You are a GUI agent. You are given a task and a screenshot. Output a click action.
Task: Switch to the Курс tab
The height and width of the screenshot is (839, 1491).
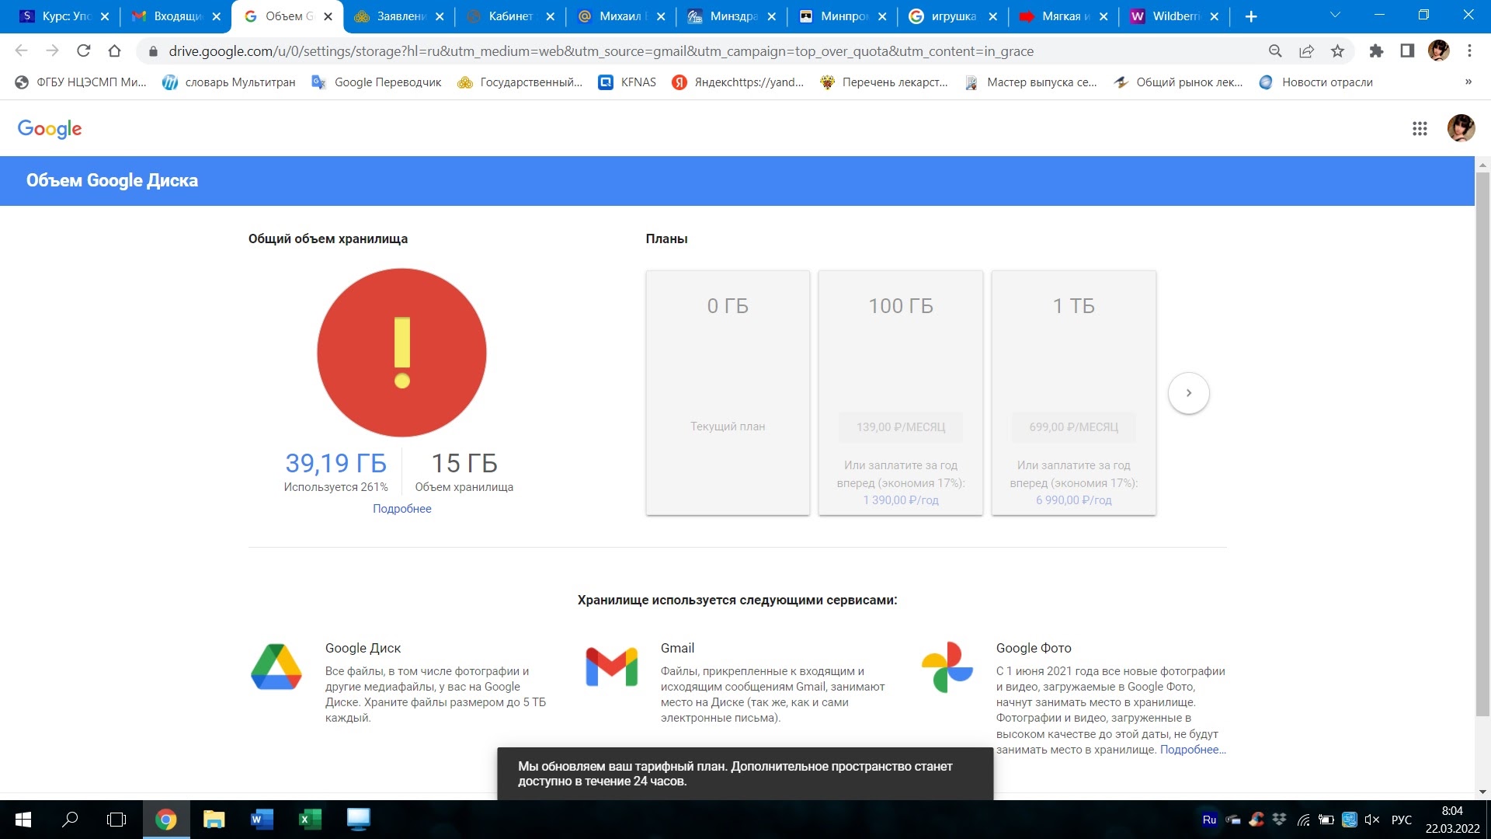[x=65, y=16]
